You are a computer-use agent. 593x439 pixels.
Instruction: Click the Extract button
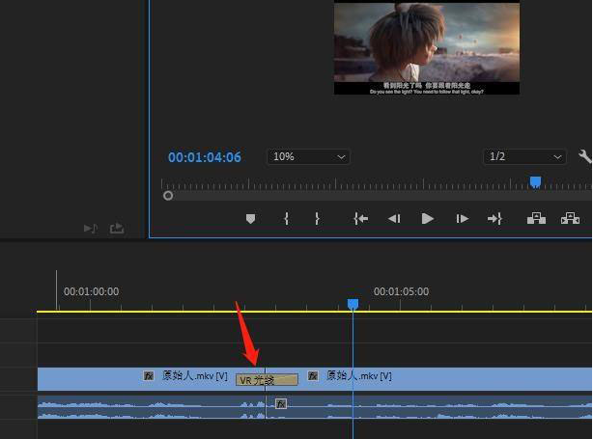click(571, 219)
